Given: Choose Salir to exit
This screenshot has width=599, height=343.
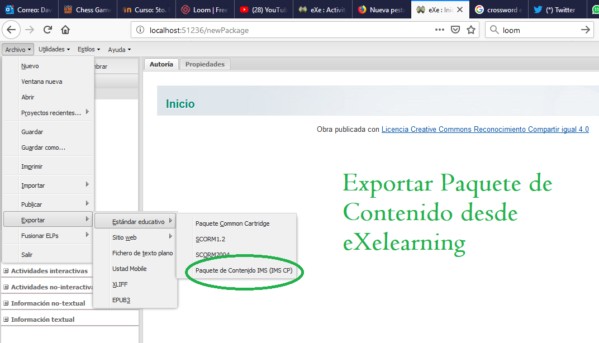Looking at the screenshot, I should click(x=48, y=255).
